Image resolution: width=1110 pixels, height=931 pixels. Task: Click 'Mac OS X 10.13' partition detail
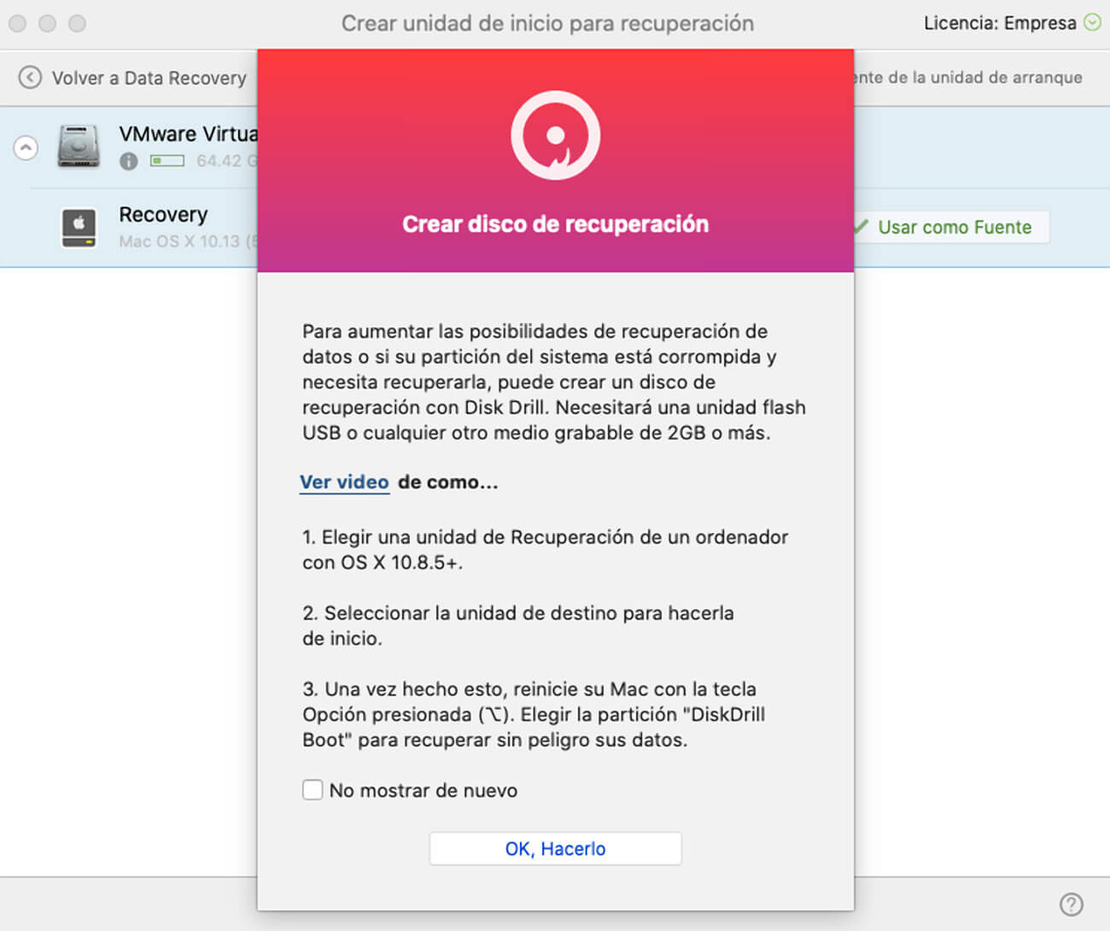point(187,241)
